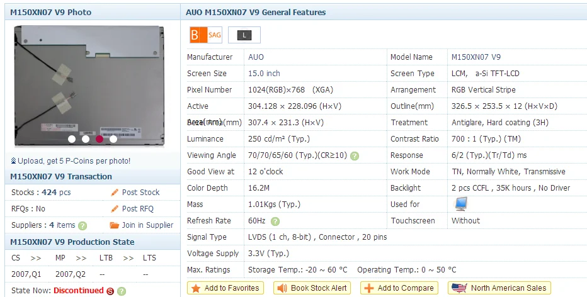
Task: Click the help icon next to Suppliers items
Action: (83, 225)
